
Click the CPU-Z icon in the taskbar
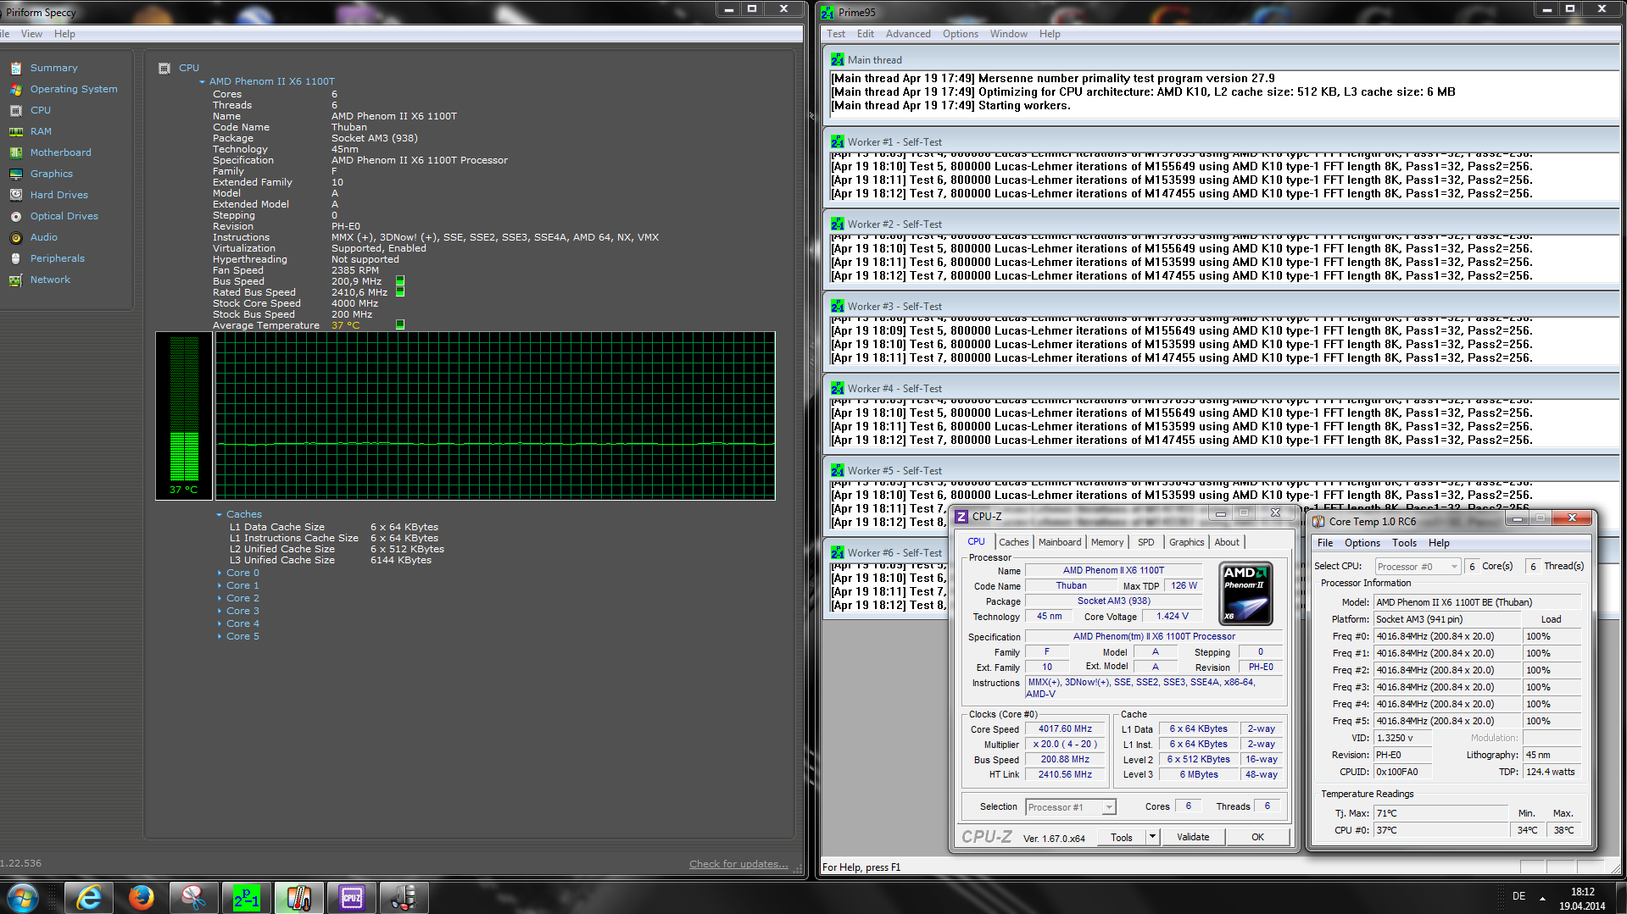pos(351,897)
